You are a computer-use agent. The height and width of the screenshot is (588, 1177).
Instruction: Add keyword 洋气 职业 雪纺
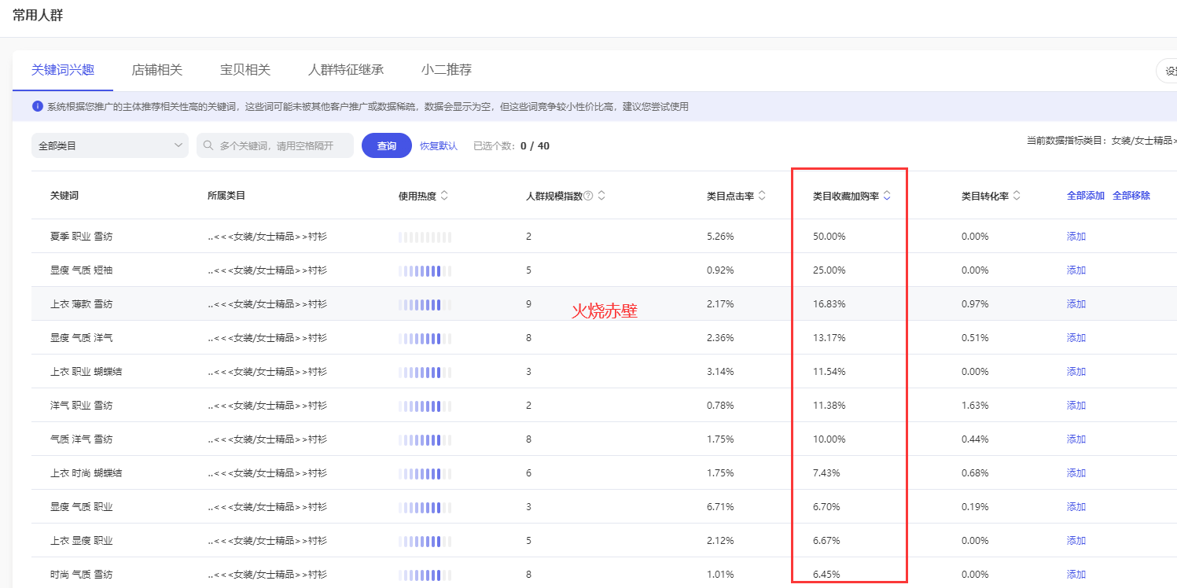[1076, 406]
